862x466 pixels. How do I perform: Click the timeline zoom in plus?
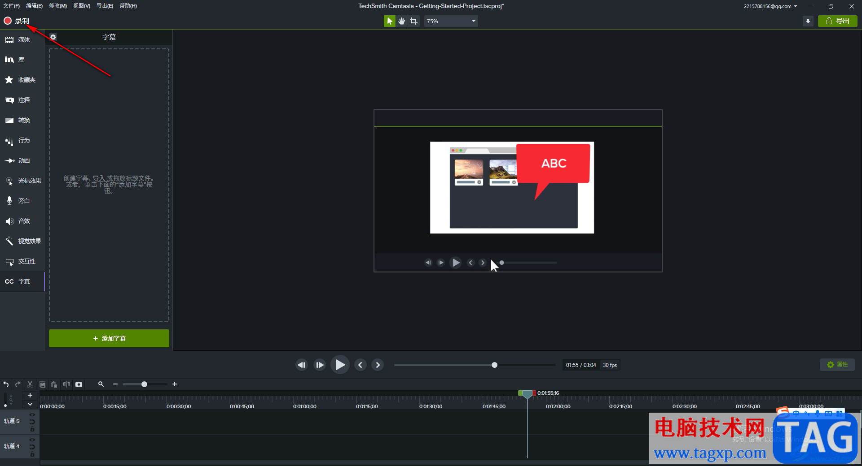click(175, 384)
